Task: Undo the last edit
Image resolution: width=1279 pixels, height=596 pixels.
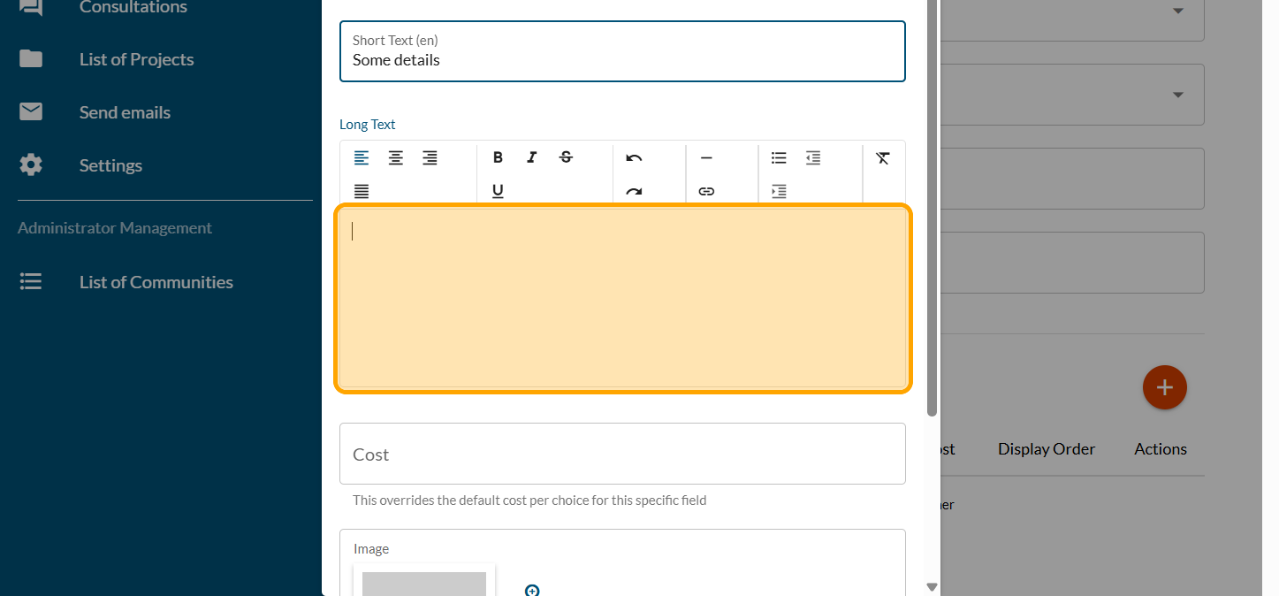Action: 634,158
